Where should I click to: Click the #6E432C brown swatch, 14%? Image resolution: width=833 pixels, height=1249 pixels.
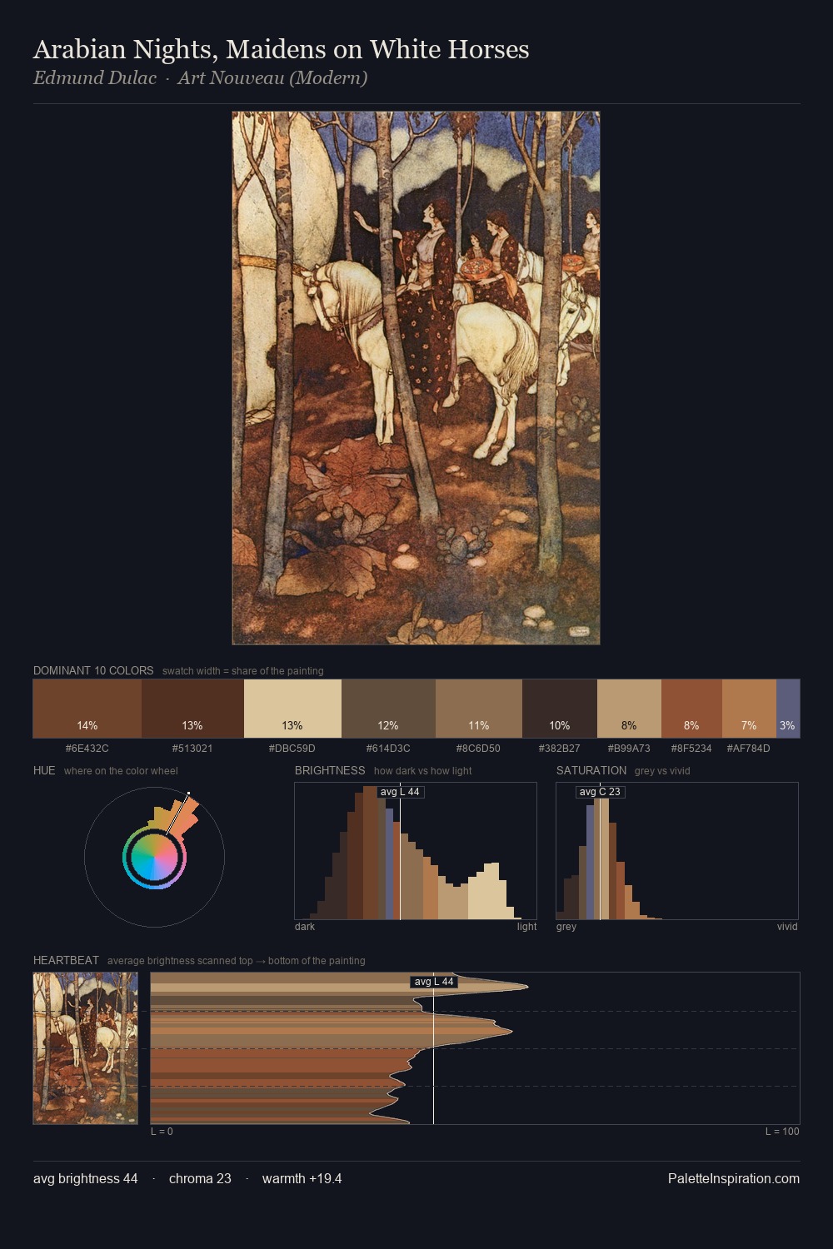[x=87, y=709]
